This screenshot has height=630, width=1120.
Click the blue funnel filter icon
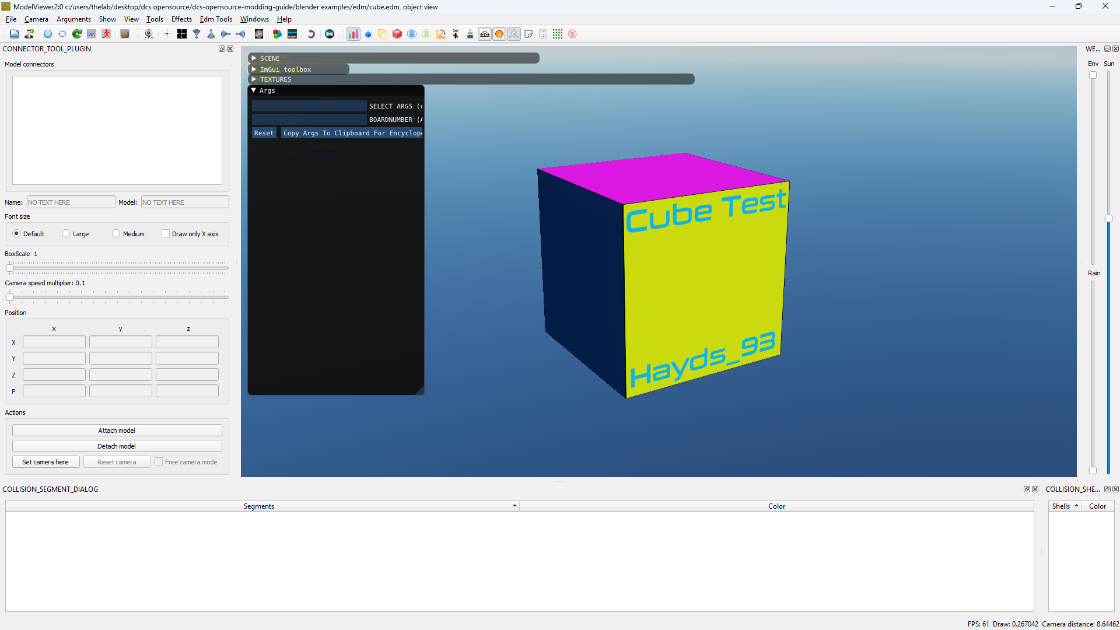pos(197,34)
